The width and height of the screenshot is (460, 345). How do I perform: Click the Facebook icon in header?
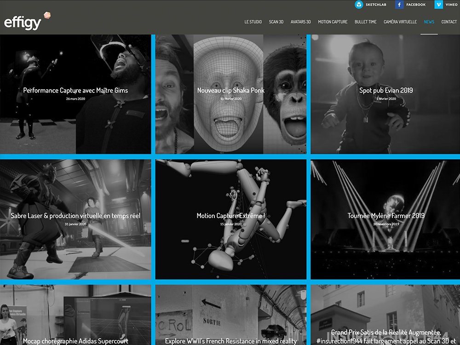point(399,5)
